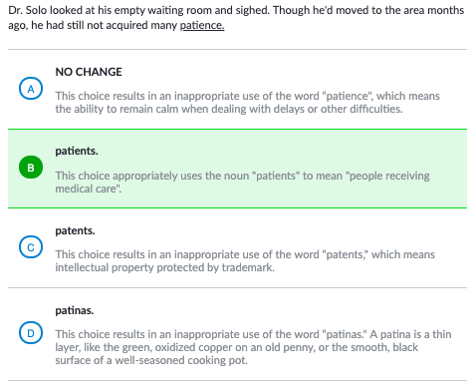Click explanation about calm when dealing with delays
The width and height of the screenshot is (476, 390).
pyautogui.click(x=247, y=103)
